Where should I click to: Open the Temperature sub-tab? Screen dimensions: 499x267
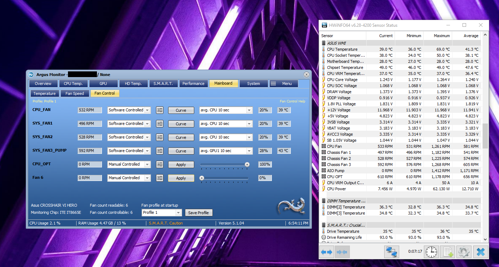click(45, 94)
